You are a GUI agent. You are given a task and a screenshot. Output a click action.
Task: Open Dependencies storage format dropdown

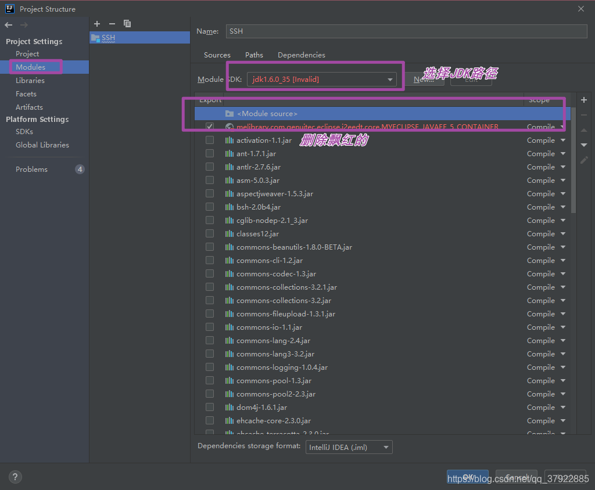click(349, 447)
